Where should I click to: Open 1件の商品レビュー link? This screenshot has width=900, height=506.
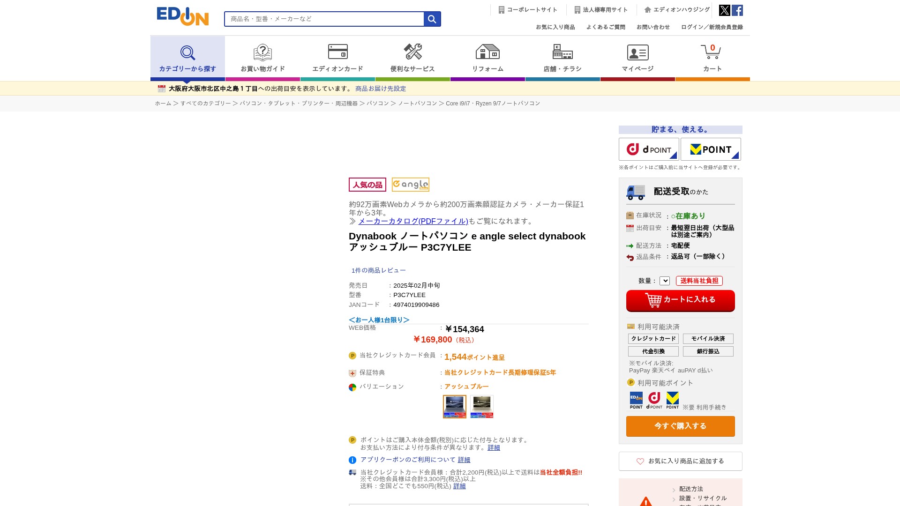click(379, 270)
